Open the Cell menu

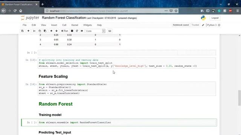[64, 25]
